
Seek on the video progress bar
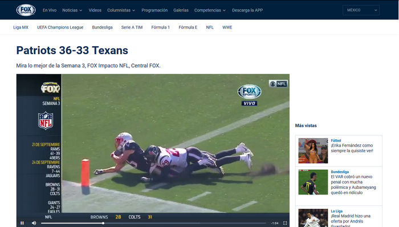(153, 223)
